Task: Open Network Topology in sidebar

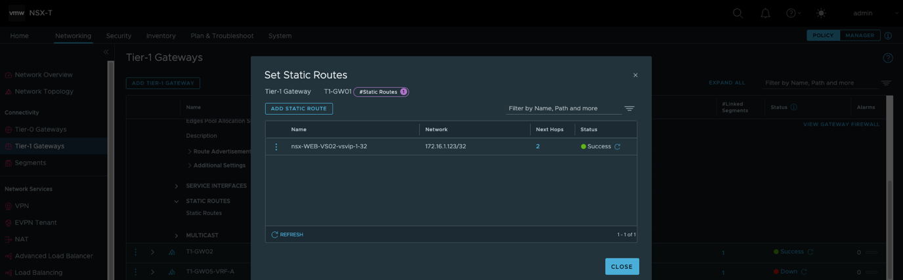Action: pos(44,92)
